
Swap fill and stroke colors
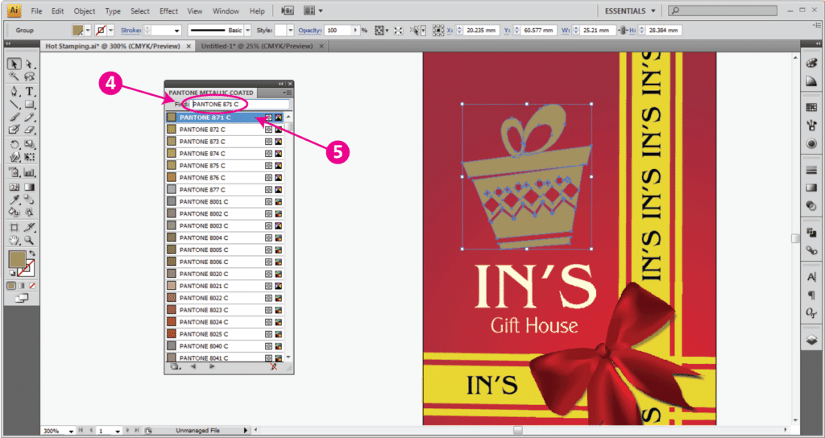point(31,254)
